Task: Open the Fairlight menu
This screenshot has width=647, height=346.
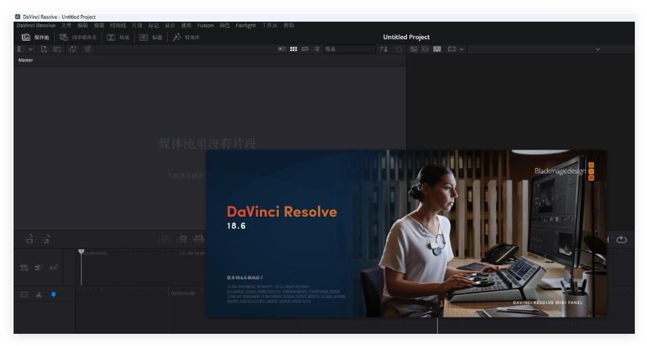Action: [246, 26]
